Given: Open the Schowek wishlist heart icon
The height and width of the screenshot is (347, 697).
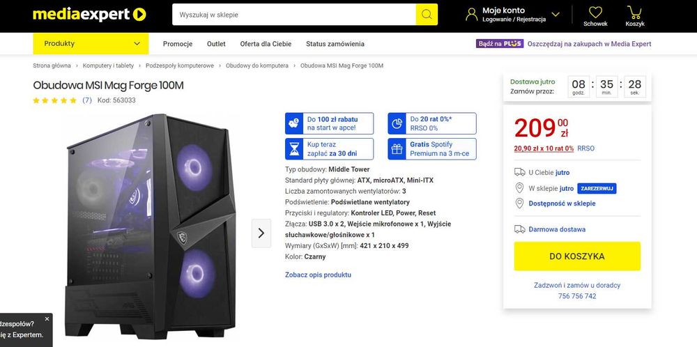Looking at the screenshot, I should point(595,13).
